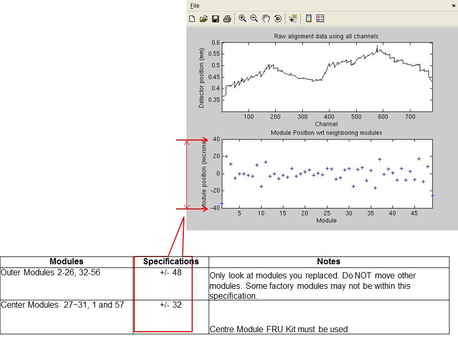This screenshot has height=339, width=458.
Task: Select the Zoom In magnifier tool
Action: (x=242, y=18)
